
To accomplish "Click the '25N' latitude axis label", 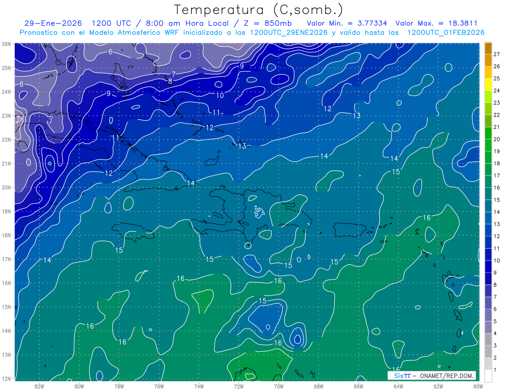I will click(x=6, y=68).
